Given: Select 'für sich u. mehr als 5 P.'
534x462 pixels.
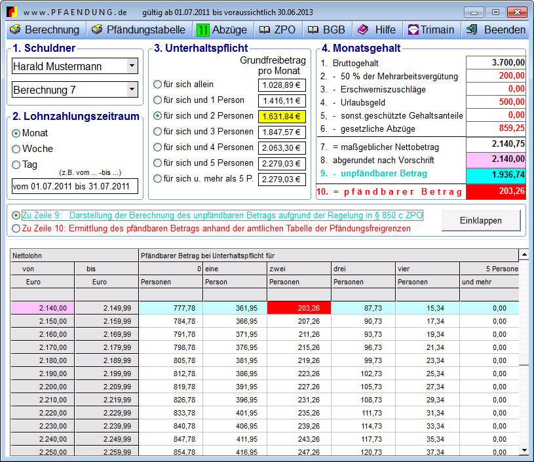Looking at the screenshot, I should 157,178.
